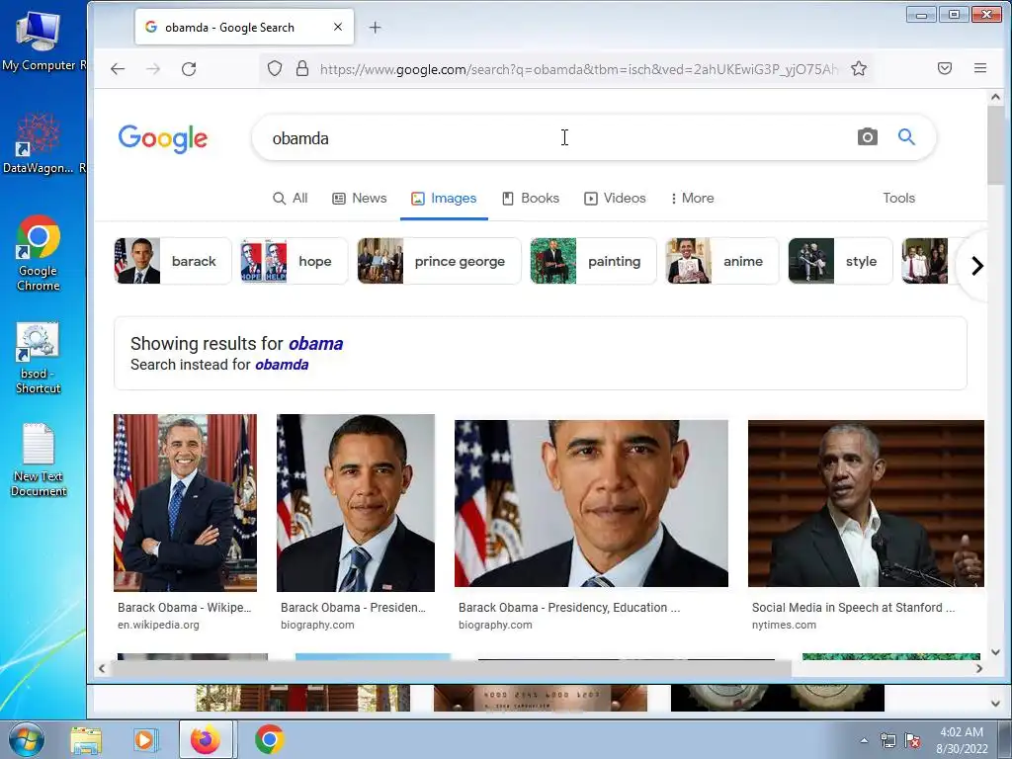This screenshot has width=1012, height=759.
Task: Select the painting suggestion chip
Action: click(x=593, y=261)
